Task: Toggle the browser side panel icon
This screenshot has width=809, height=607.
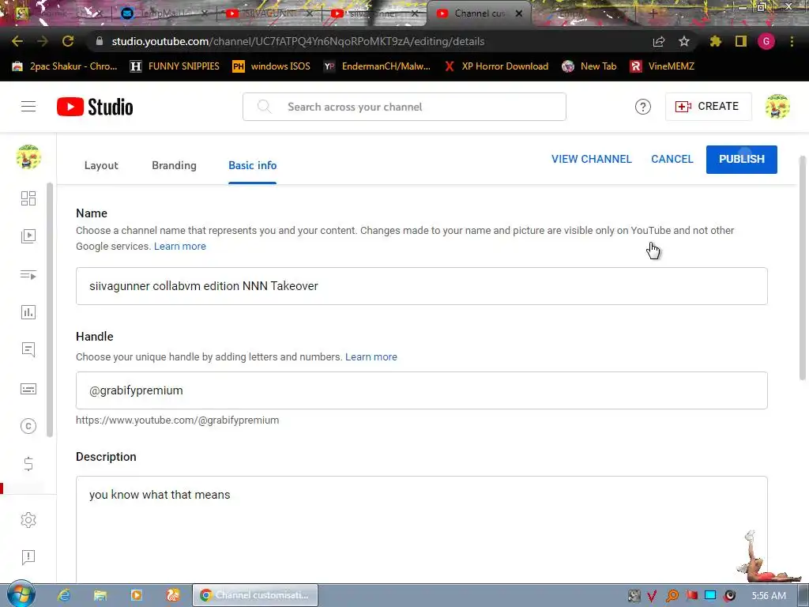Action: tap(741, 41)
